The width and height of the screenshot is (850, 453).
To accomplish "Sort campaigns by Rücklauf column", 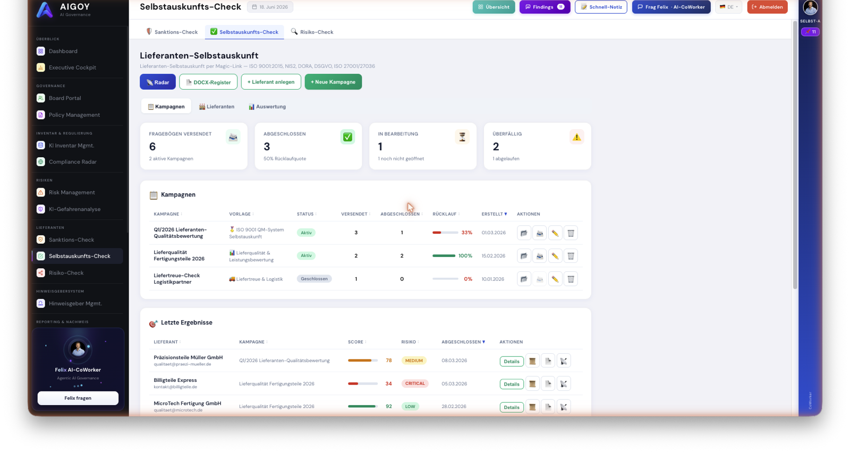I will pos(446,214).
